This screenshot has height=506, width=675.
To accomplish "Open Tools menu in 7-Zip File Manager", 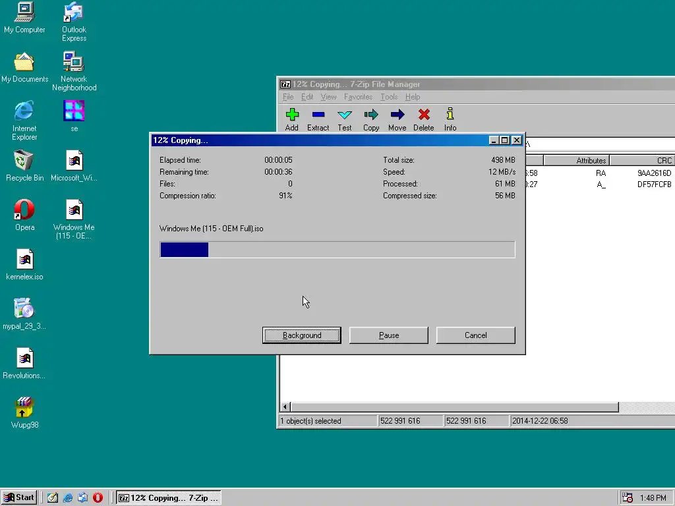I will pos(389,97).
